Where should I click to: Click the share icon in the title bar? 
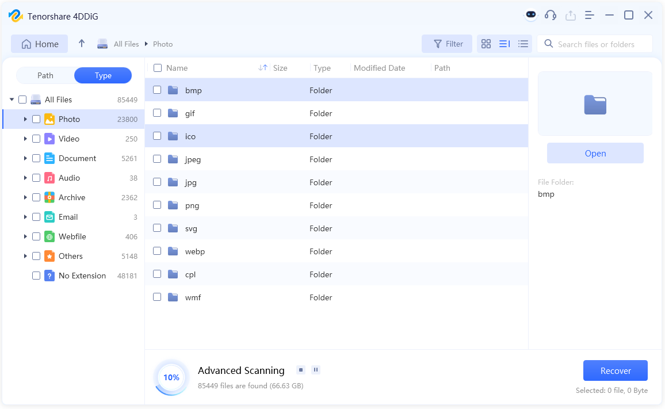tap(570, 15)
